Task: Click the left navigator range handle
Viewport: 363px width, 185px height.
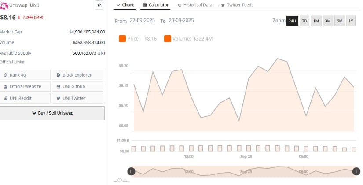Action: (131, 171)
